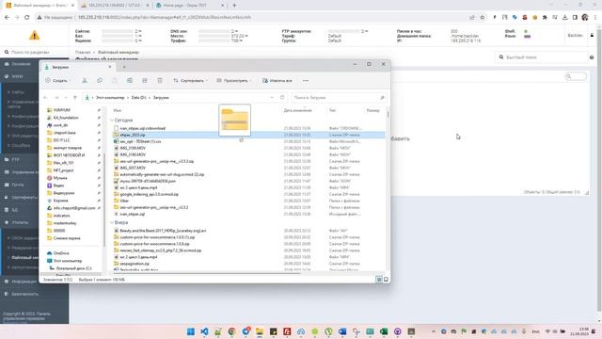Click the browser downloads icon
This screenshot has width=602, height=339.
point(564,17)
